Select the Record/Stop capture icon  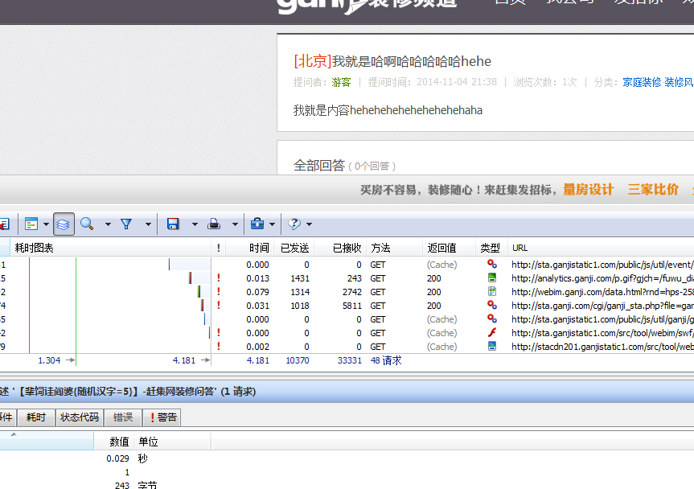6,224
